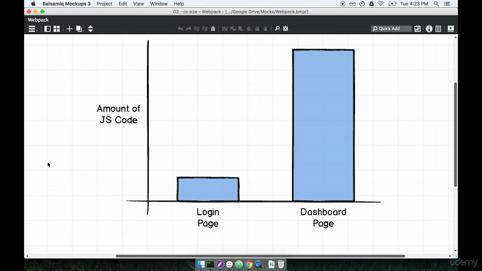482x271 pixels.
Task: Start Full Screen Presentation mode
Action: (450, 29)
